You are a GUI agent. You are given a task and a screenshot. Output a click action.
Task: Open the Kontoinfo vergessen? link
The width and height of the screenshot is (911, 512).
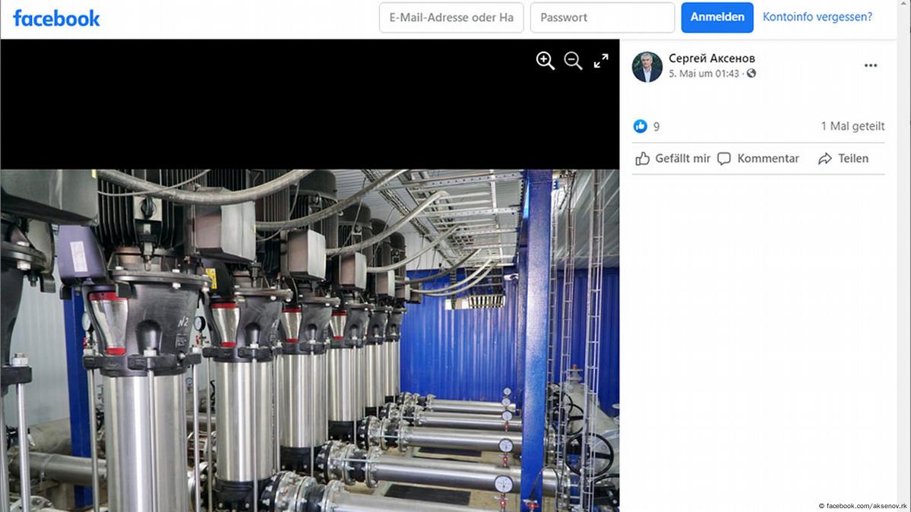[817, 17]
